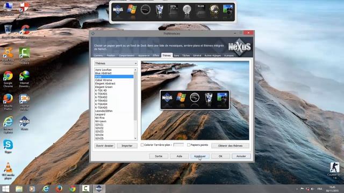Screen dimensions: 344x193
Task: Select the Aero LowRes theme
Action: tap(103, 70)
